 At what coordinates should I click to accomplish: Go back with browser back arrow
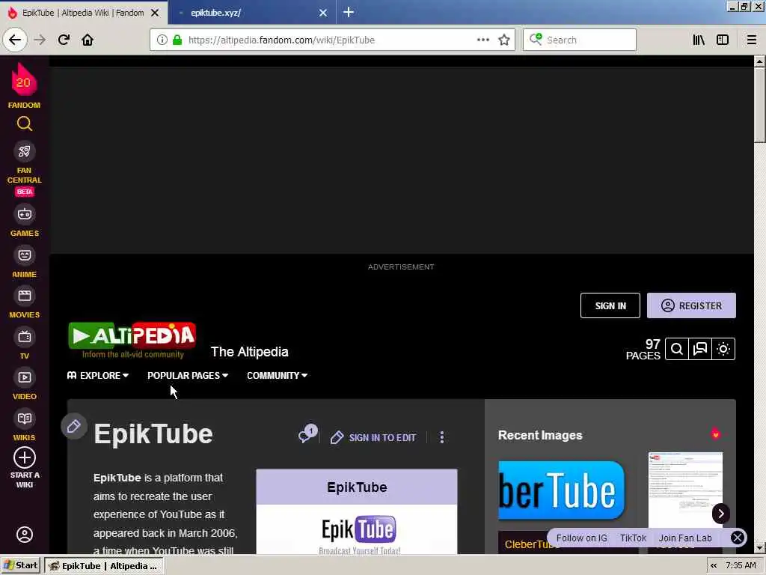click(15, 40)
